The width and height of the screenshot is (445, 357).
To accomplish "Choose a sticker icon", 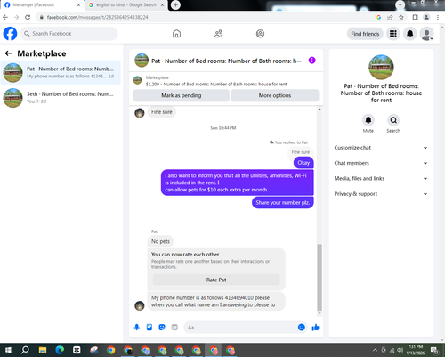I will click(162, 328).
